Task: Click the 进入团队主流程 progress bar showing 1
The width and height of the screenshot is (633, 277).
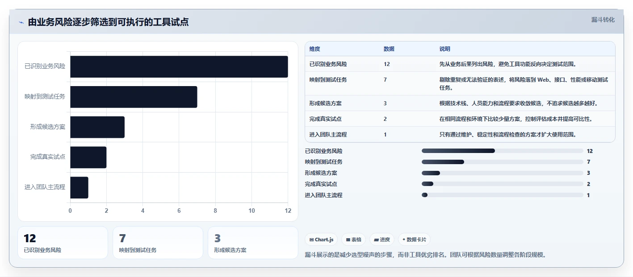Action: [503, 195]
